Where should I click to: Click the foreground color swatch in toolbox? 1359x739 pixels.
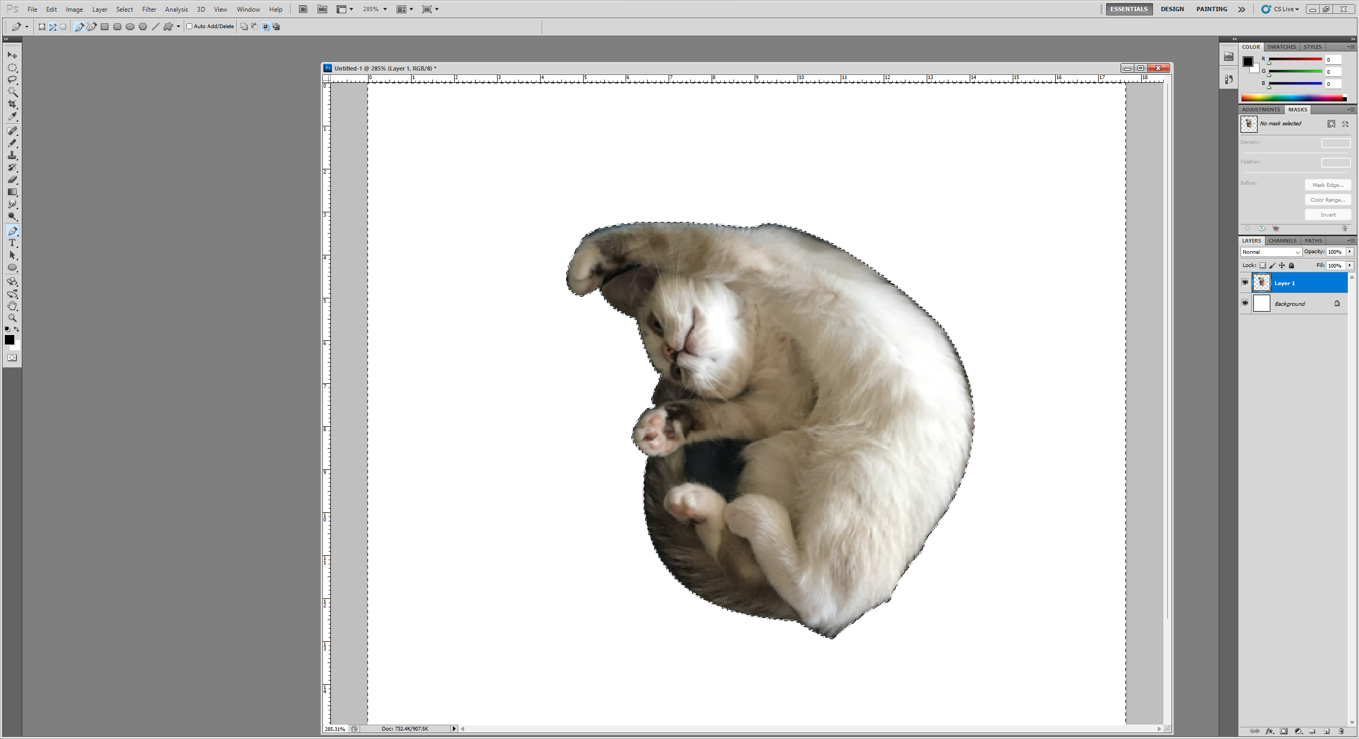point(9,340)
